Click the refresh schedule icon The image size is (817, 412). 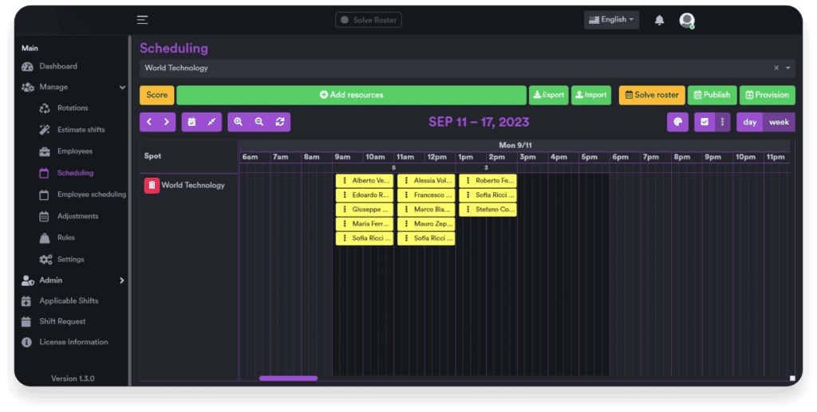pos(280,122)
